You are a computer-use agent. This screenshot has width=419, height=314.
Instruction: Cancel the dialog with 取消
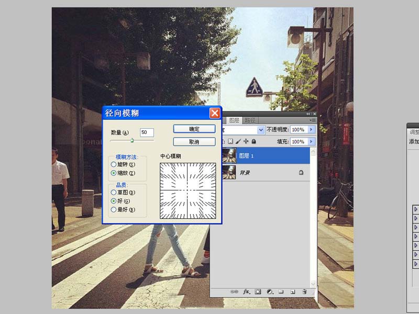pos(194,142)
